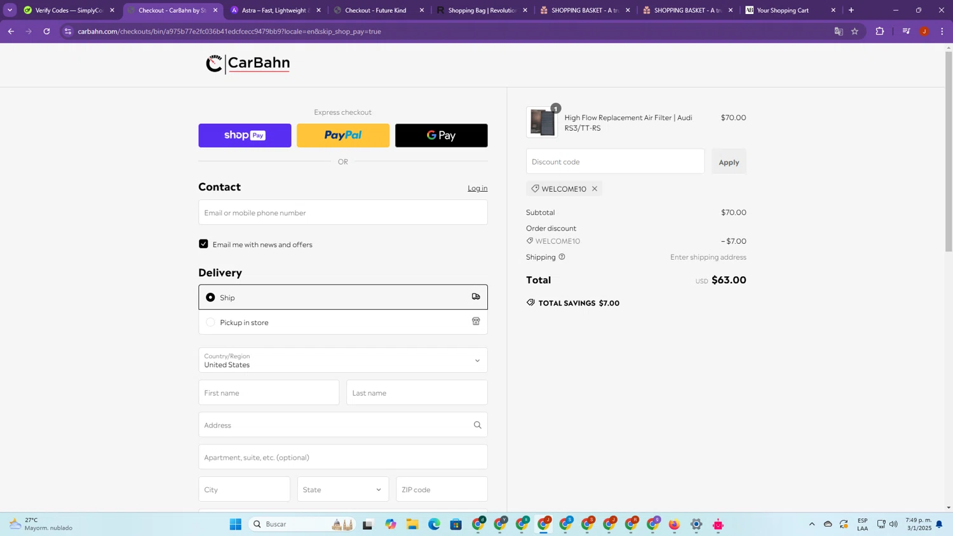This screenshot has width=953, height=536.
Task: Open the Country/Region dropdown
Action: (x=343, y=360)
